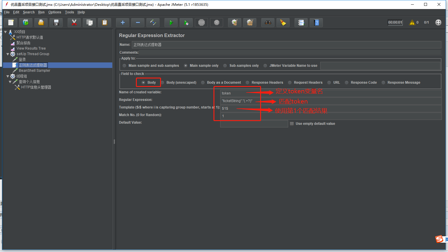
Task: Select Response Code radio button
Action: click(347, 83)
